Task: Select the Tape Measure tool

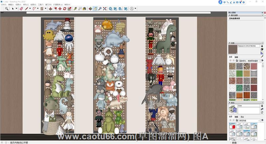Action: (x=75, y=9)
